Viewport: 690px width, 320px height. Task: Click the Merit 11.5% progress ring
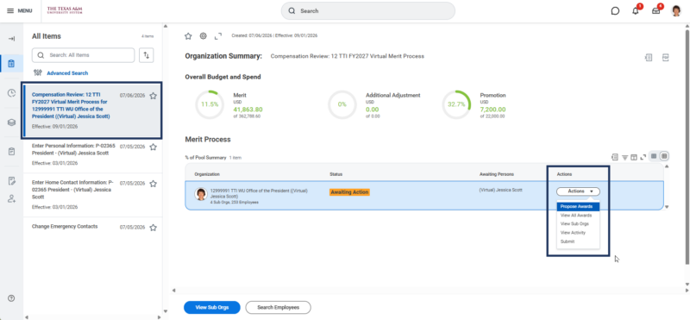coord(210,104)
